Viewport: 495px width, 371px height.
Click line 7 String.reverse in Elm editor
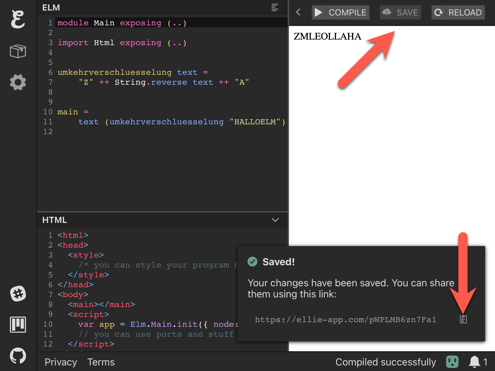[x=151, y=82]
